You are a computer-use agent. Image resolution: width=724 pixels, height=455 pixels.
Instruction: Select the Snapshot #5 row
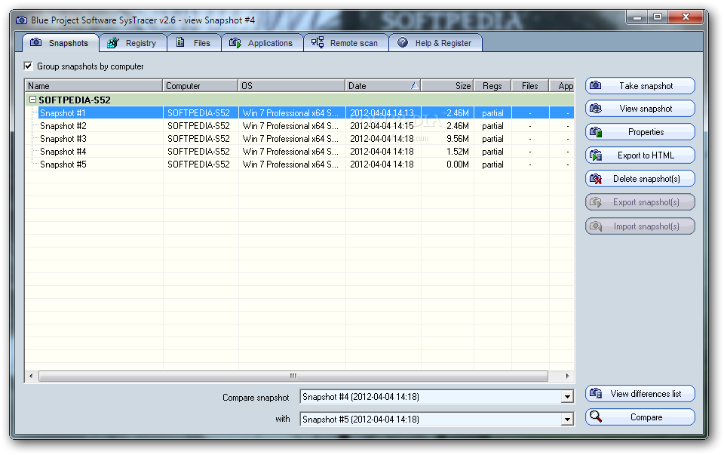point(299,164)
